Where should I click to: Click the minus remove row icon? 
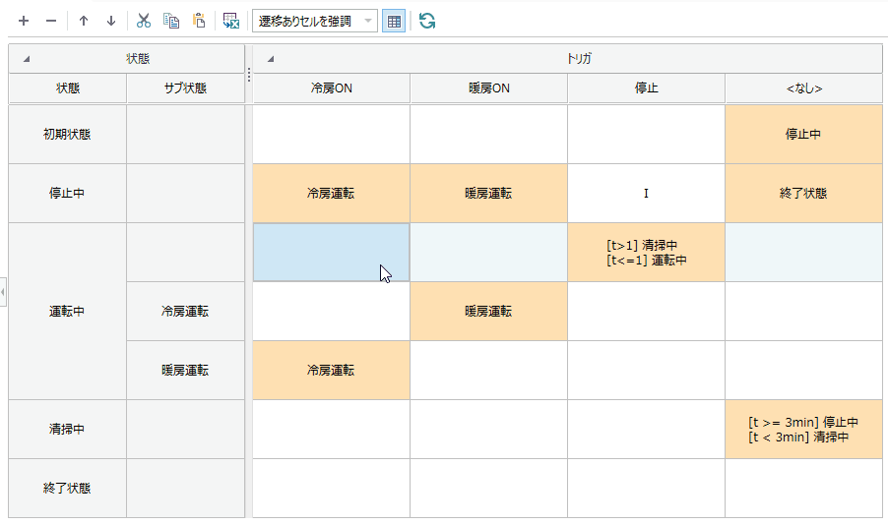pos(51,21)
